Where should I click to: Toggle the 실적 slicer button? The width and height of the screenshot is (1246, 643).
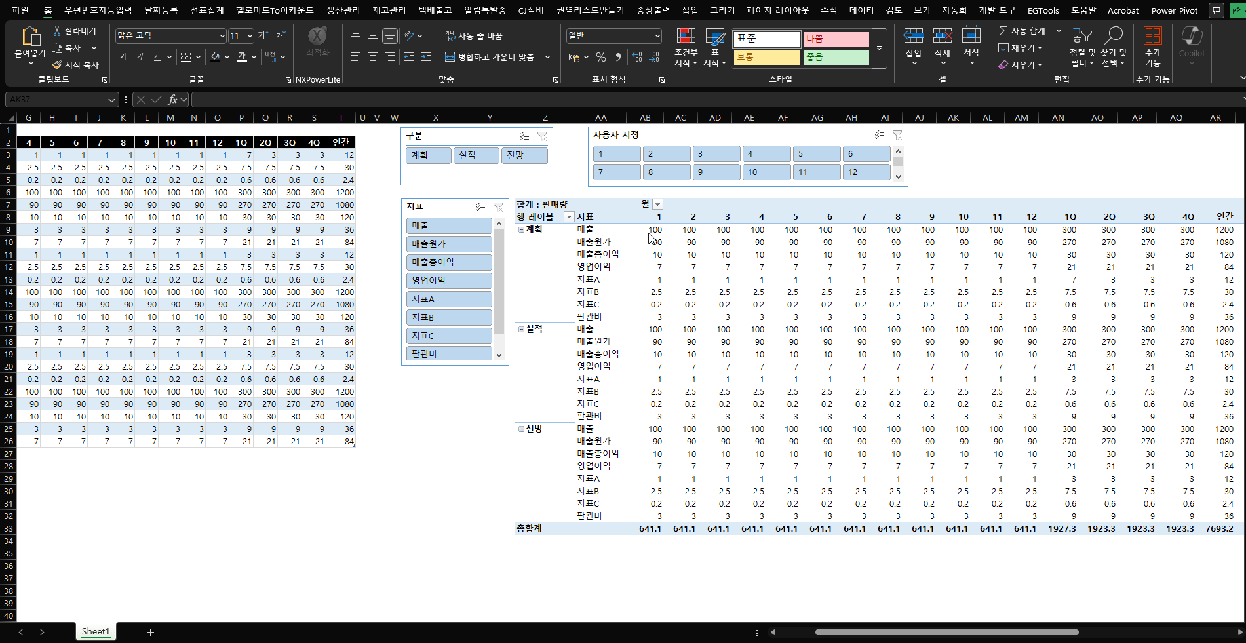pyautogui.click(x=476, y=155)
